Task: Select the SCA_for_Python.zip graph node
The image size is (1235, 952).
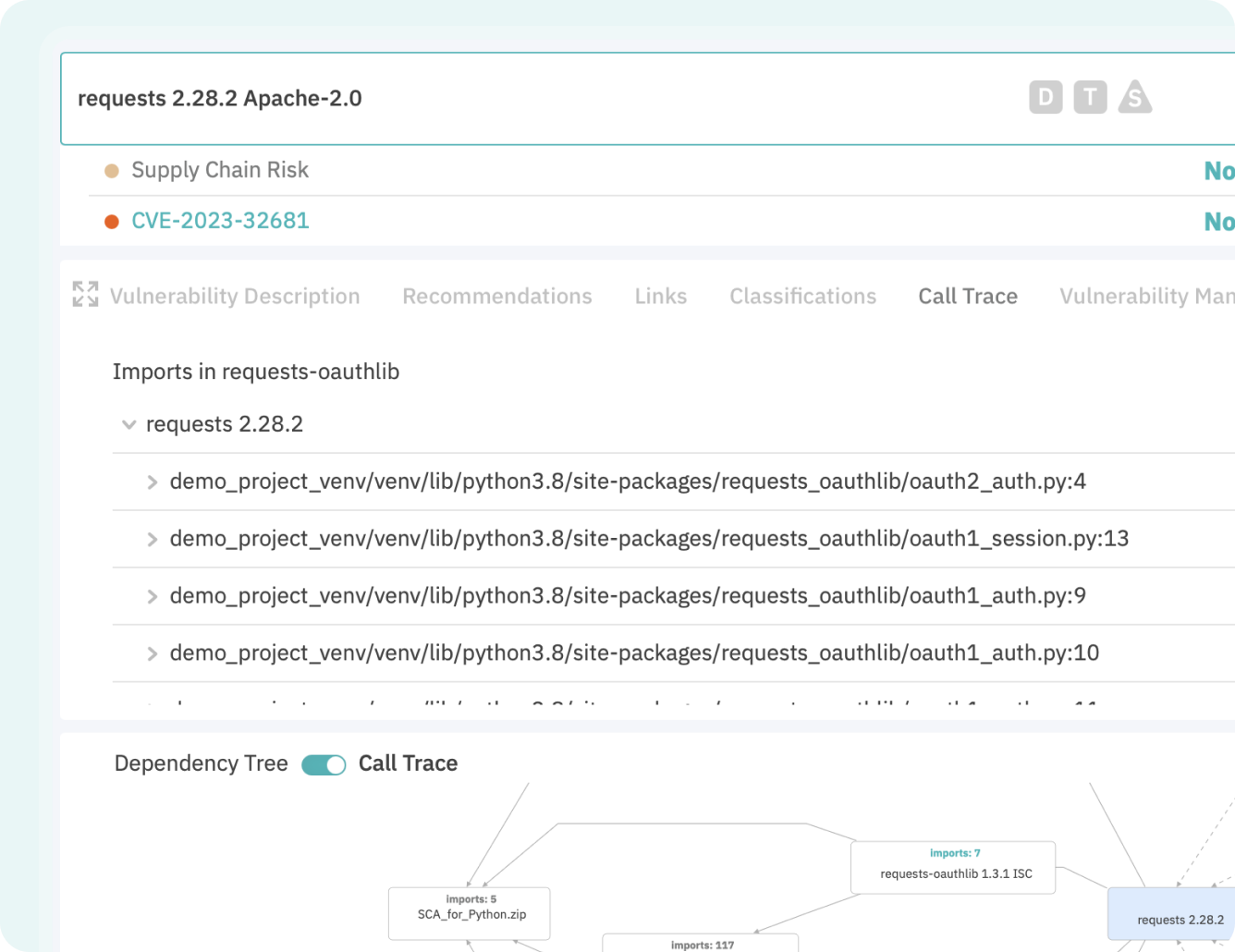Action: 470,913
